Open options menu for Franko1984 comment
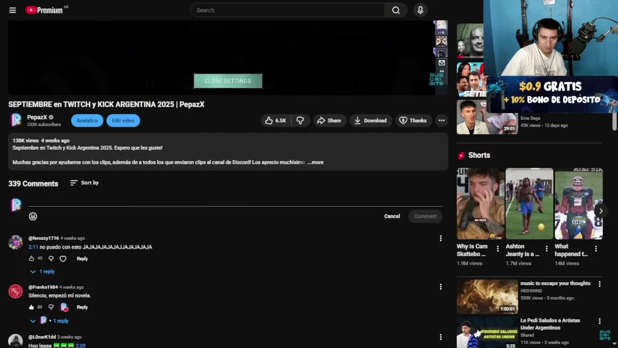The image size is (618, 348). click(440, 287)
